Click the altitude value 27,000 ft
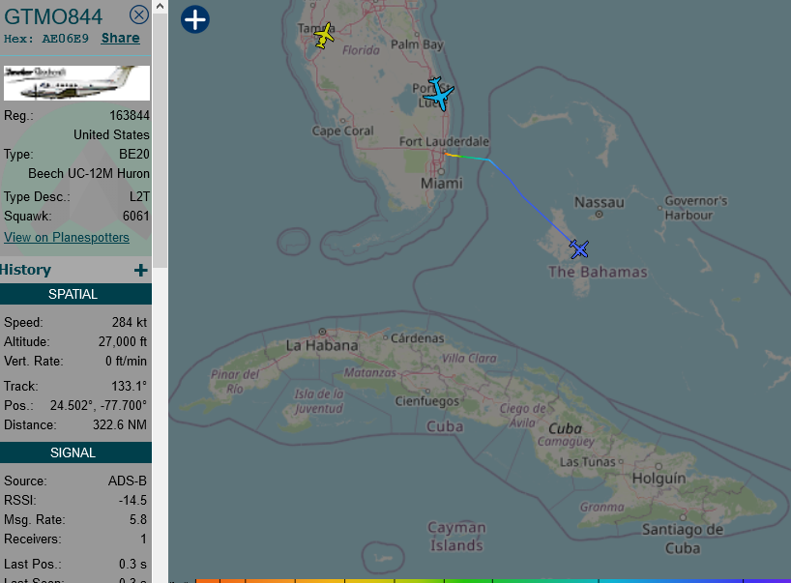791x583 pixels. coord(123,341)
